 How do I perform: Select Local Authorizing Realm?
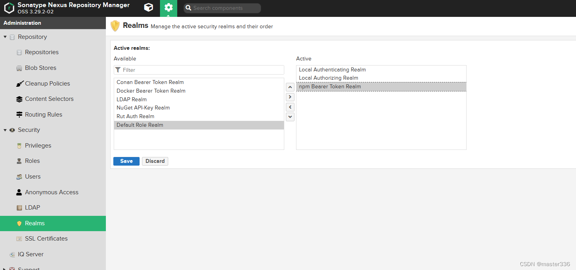coord(381,78)
